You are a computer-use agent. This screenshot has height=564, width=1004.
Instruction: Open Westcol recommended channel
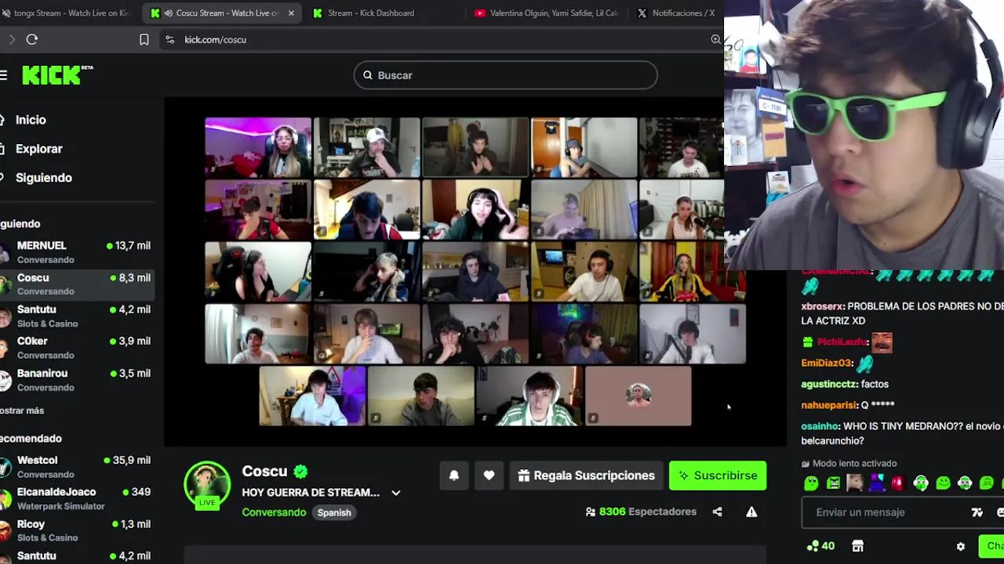pyautogui.click(x=77, y=467)
